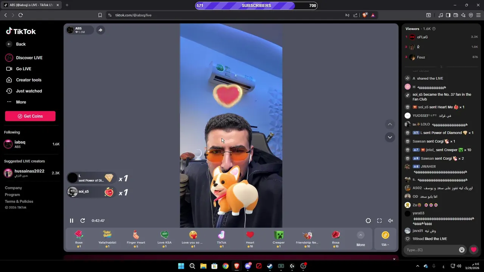Send the Heart gift costing 10 coins

(x=250, y=239)
